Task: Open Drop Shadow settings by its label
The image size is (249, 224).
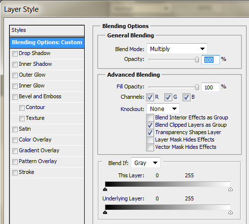Action: point(34,53)
